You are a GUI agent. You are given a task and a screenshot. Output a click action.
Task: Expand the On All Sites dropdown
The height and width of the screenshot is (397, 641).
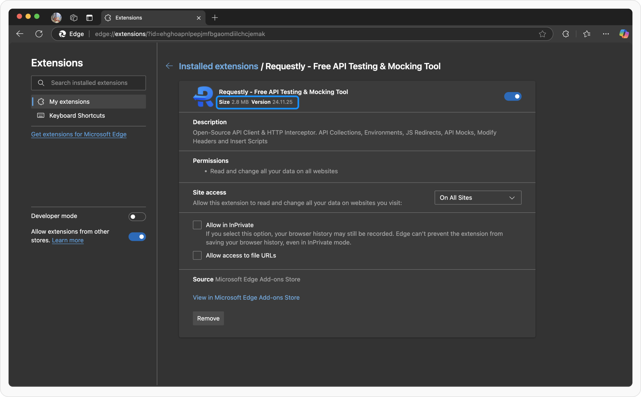[x=478, y=198]
